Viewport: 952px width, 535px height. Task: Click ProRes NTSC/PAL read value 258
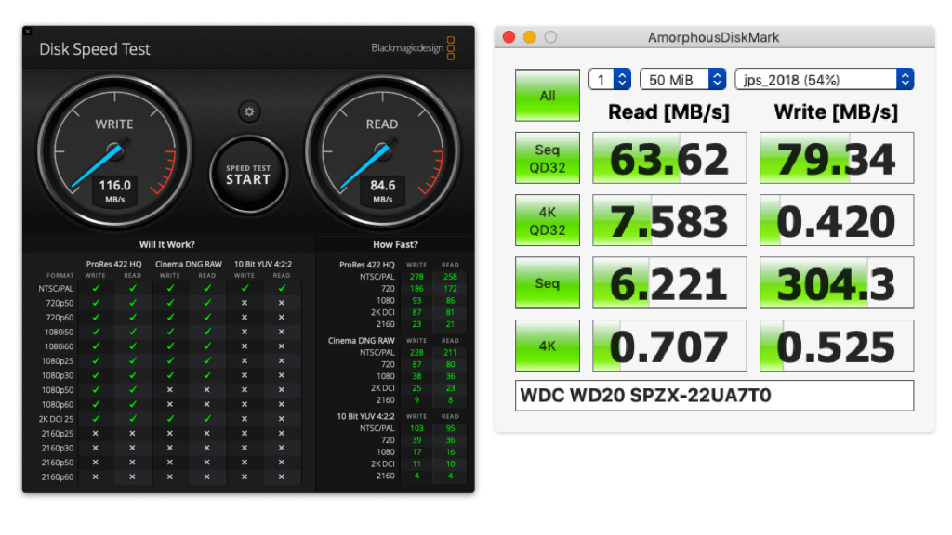pos(450,277)
